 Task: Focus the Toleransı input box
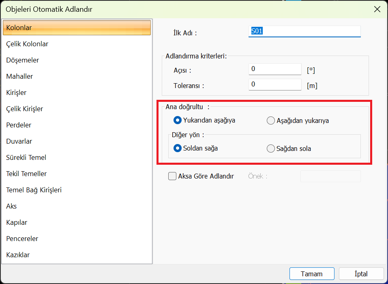pyautogui.click(x=275, y=85)
